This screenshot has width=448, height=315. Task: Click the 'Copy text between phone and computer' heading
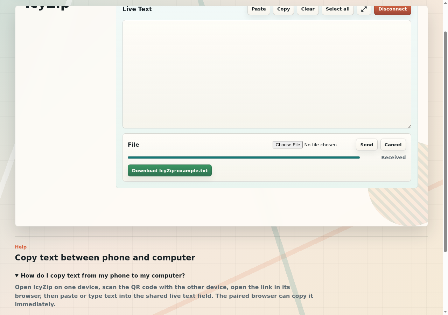click(x=105, y=258)
